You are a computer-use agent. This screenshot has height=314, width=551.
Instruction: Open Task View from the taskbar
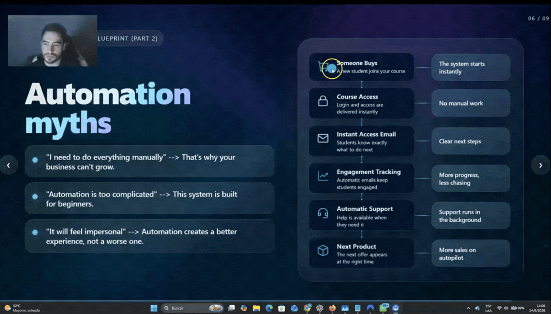tap(231, 308)
